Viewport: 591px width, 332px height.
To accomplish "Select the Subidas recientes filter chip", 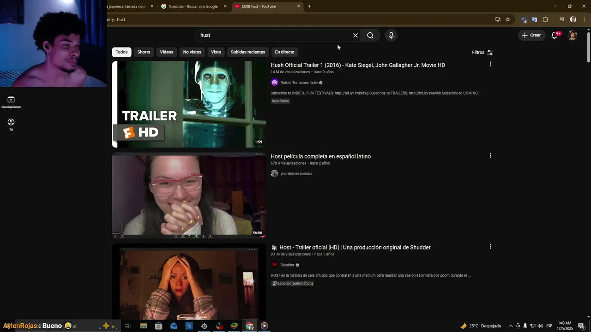I will [248, 52].
